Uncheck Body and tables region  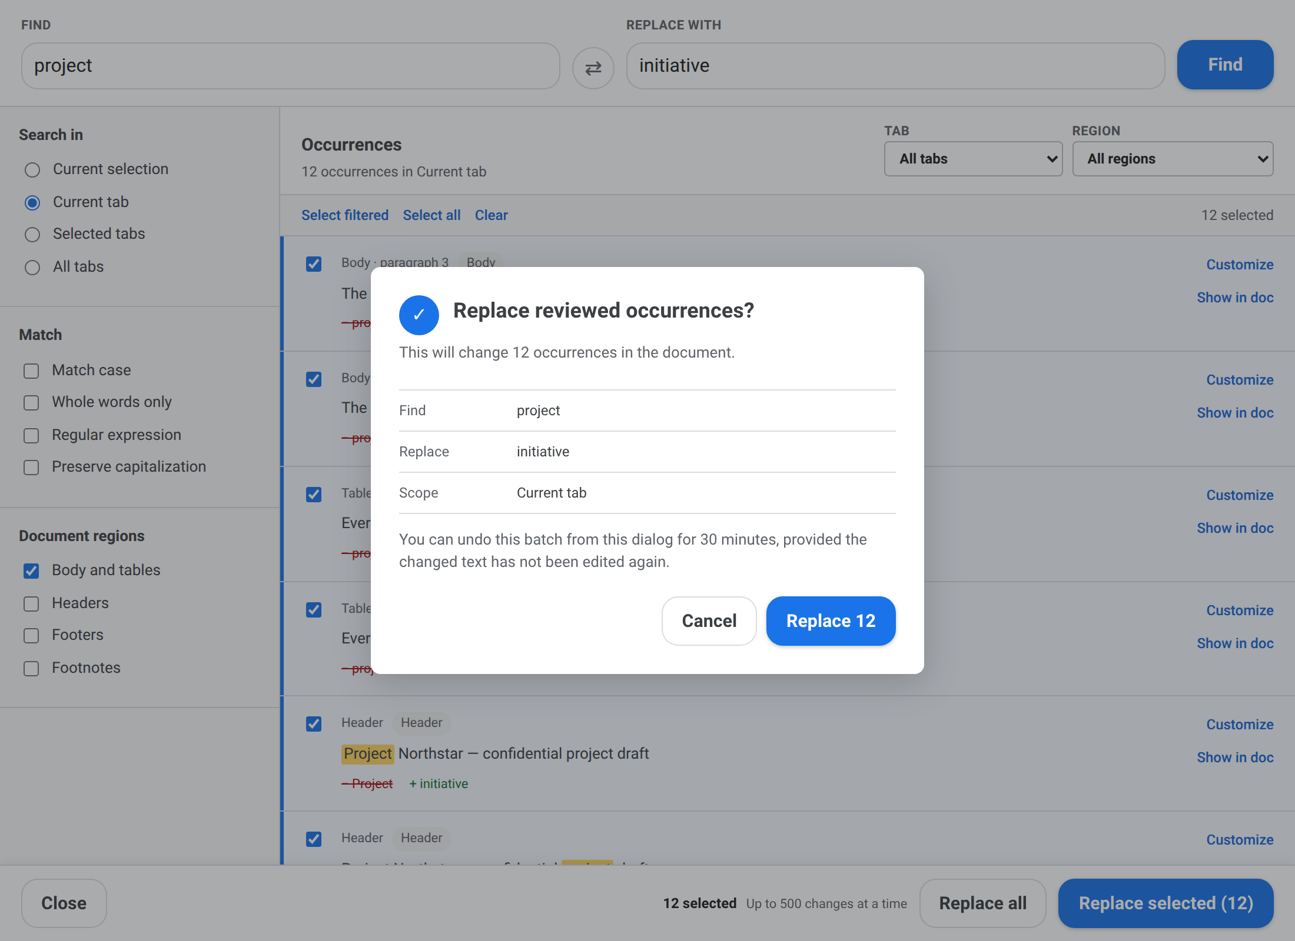[x=31, y=571]
